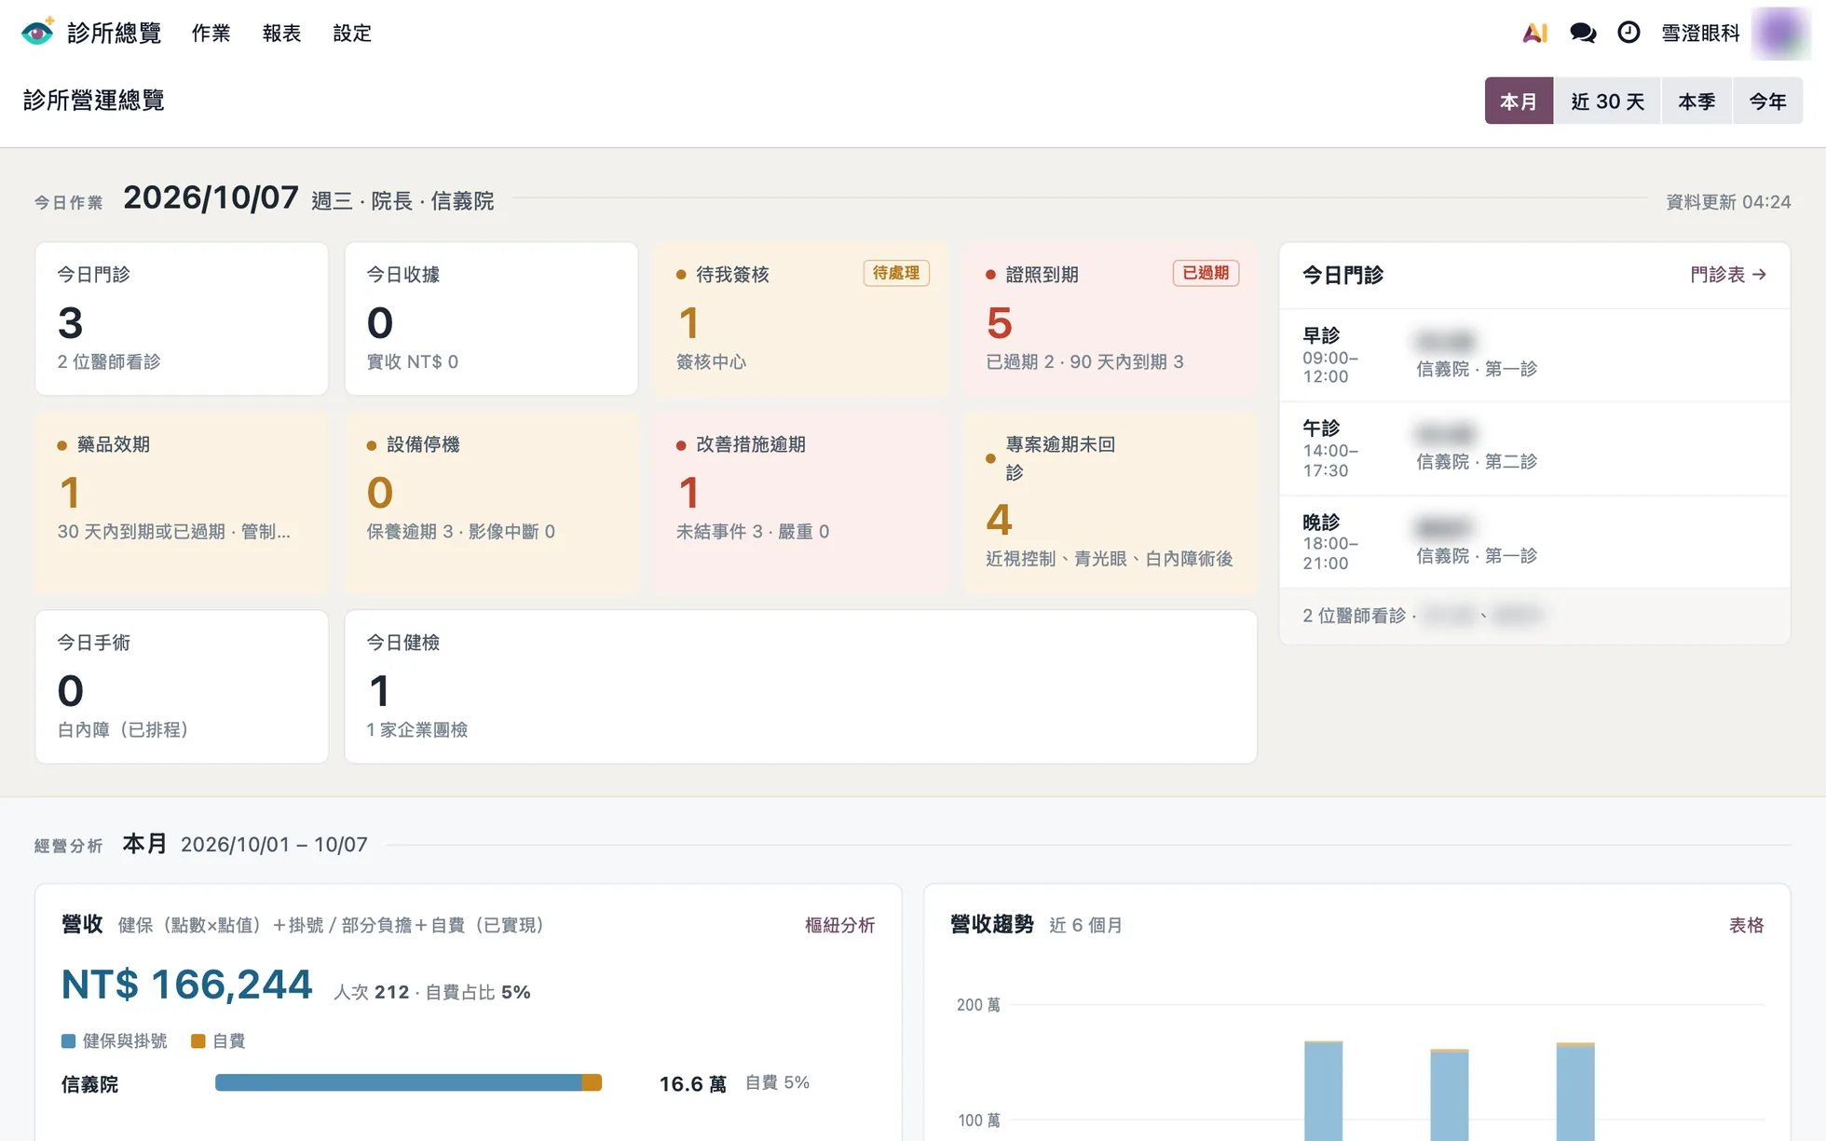
Task: Open 樞紐分析 link in 營收 card
Action: click(839, 925)
